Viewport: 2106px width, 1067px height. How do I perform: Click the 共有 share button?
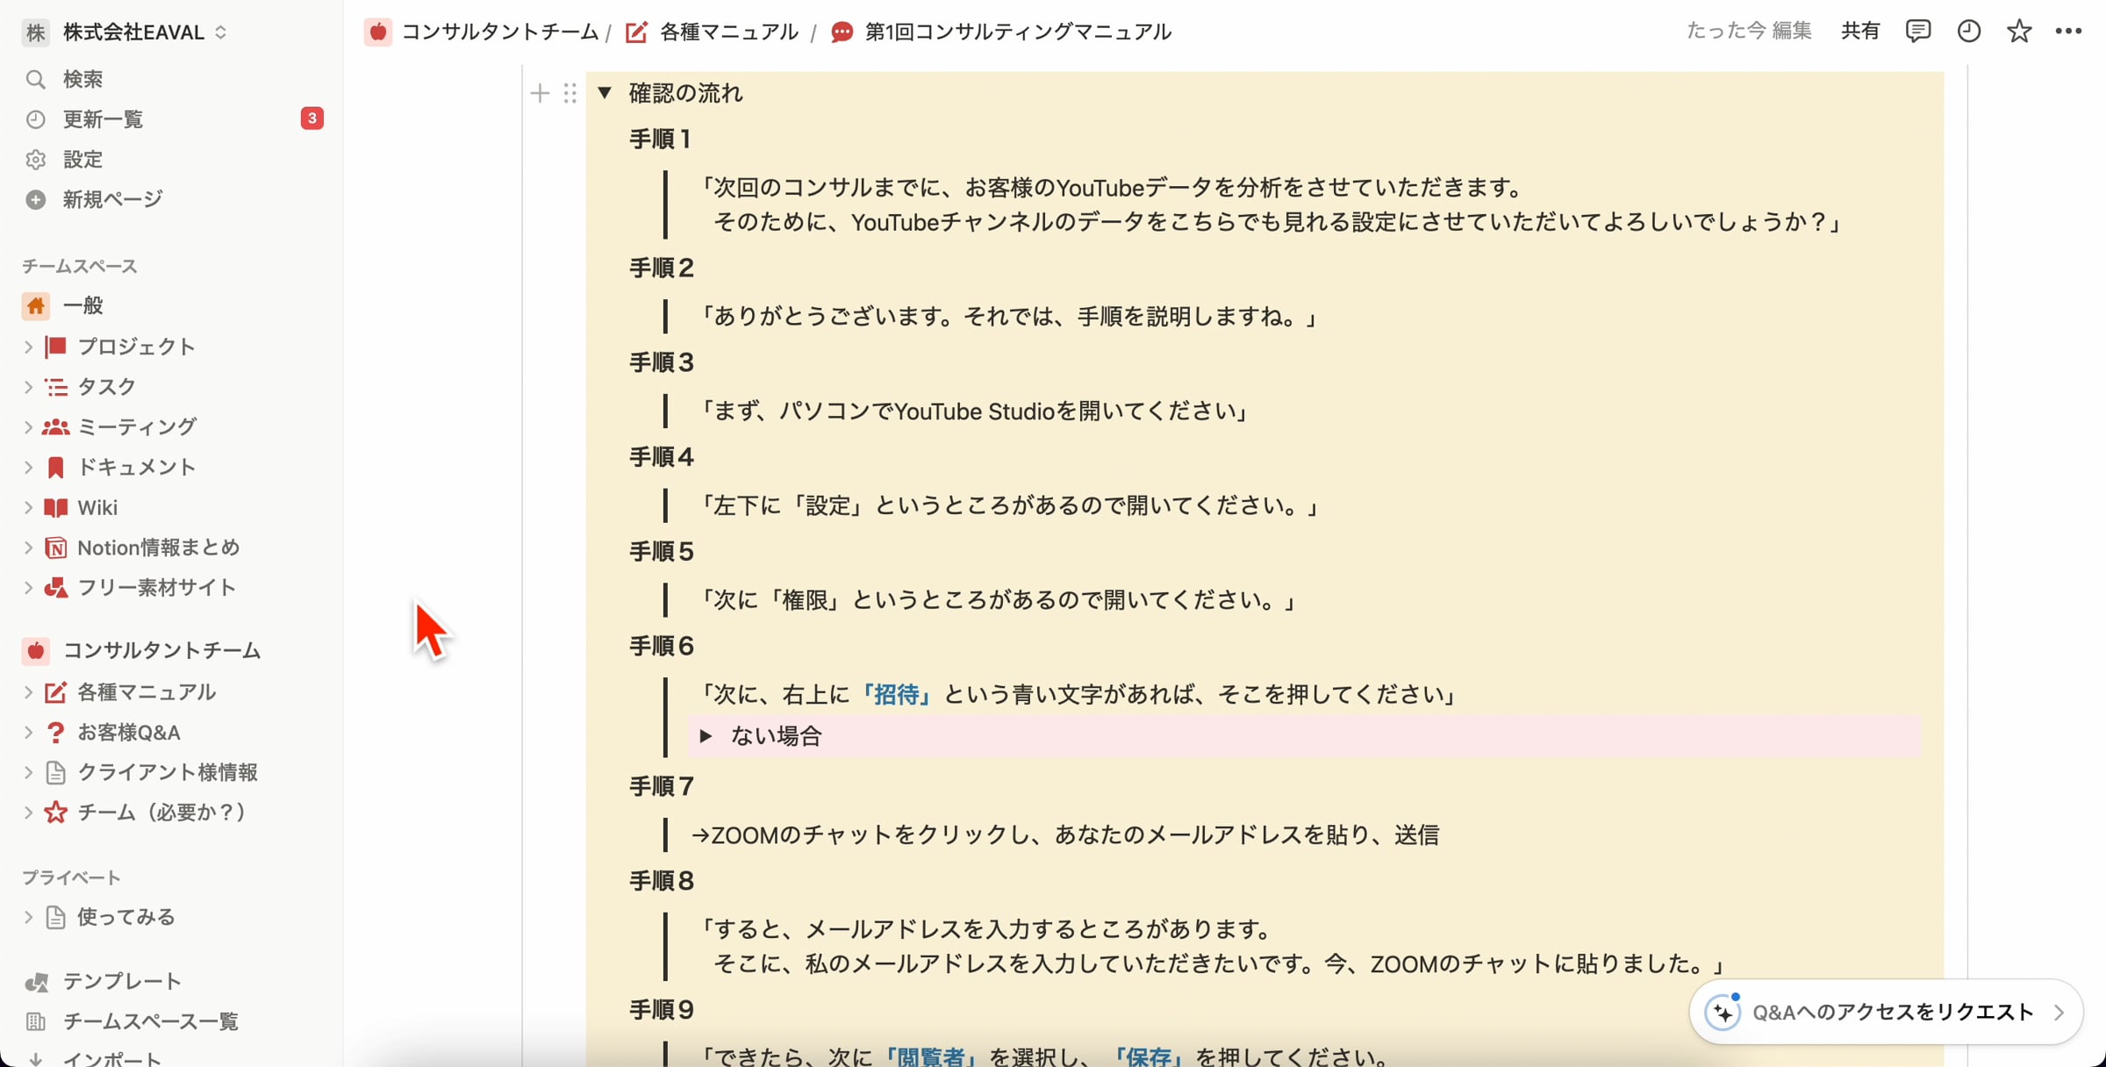coord(1859,32)
